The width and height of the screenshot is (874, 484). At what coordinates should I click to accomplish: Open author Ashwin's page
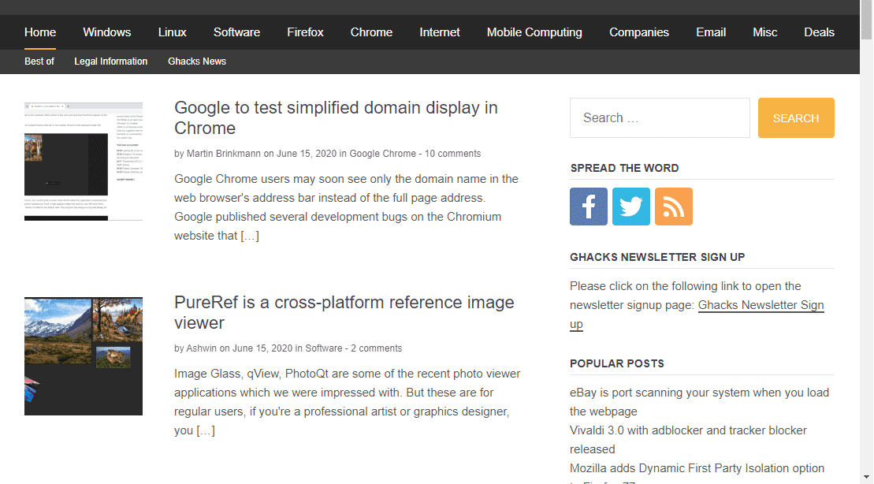[x=201, y=348]
